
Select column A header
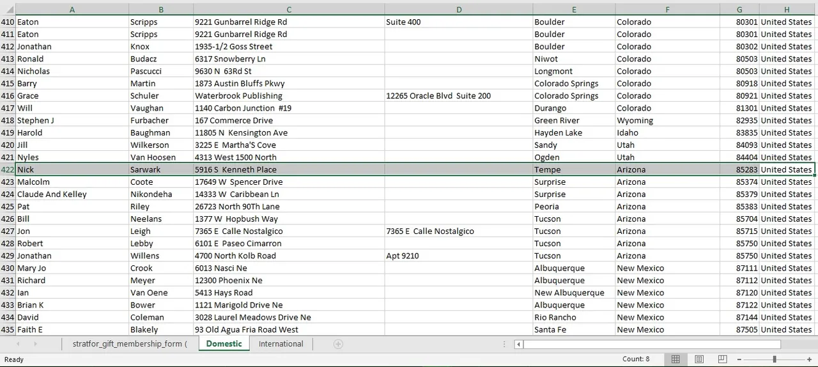click(x=72, y=10)
